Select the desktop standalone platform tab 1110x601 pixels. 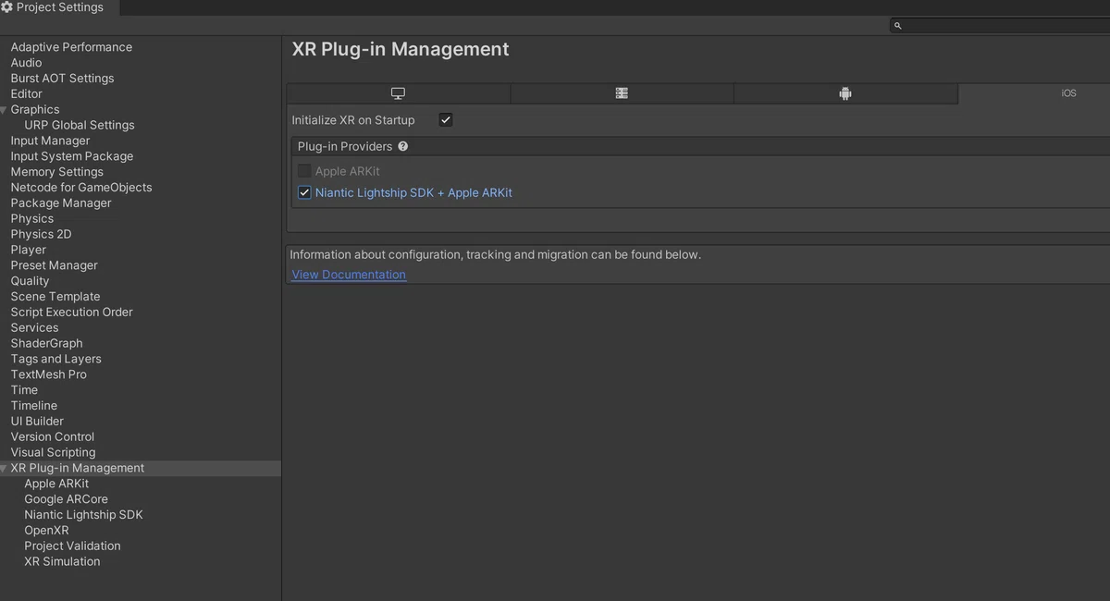(x=399, y=93)
